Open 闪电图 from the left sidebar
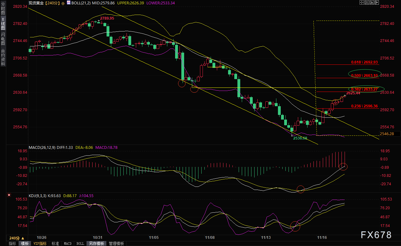 coord(3,39)
